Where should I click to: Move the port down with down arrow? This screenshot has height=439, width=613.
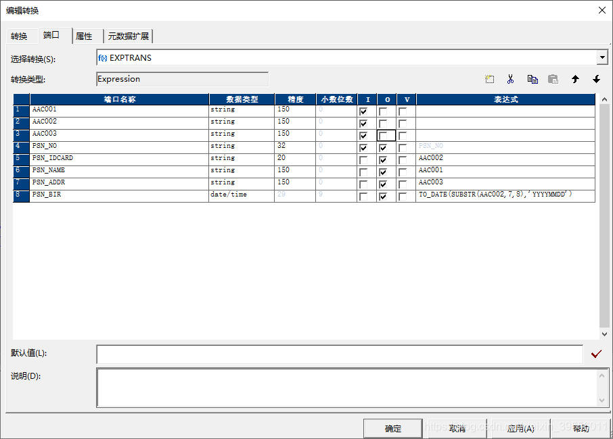pyautogui.click(x=596, y=79)
